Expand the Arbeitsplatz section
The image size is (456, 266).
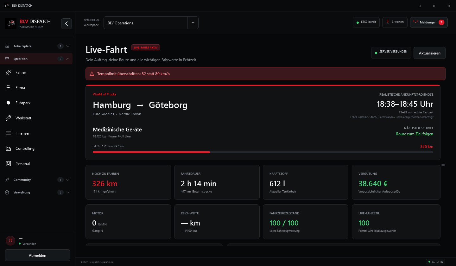click(x=37, y=46)
